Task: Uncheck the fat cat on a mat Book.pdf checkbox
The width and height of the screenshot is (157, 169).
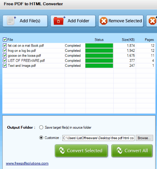Action: (5, 46)
